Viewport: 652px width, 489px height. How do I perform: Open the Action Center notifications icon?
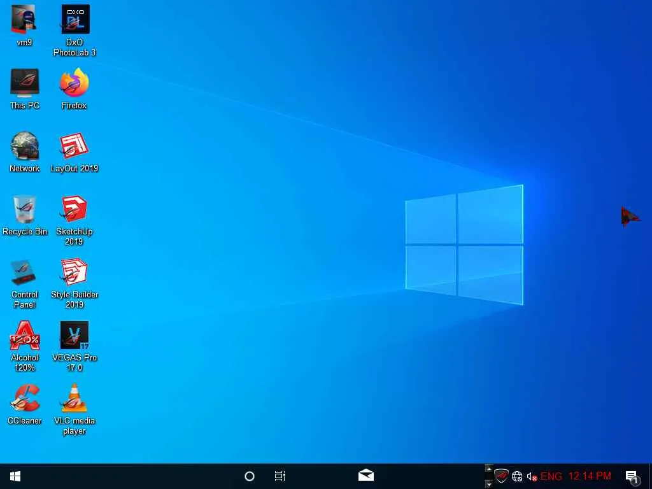point(632,478)
